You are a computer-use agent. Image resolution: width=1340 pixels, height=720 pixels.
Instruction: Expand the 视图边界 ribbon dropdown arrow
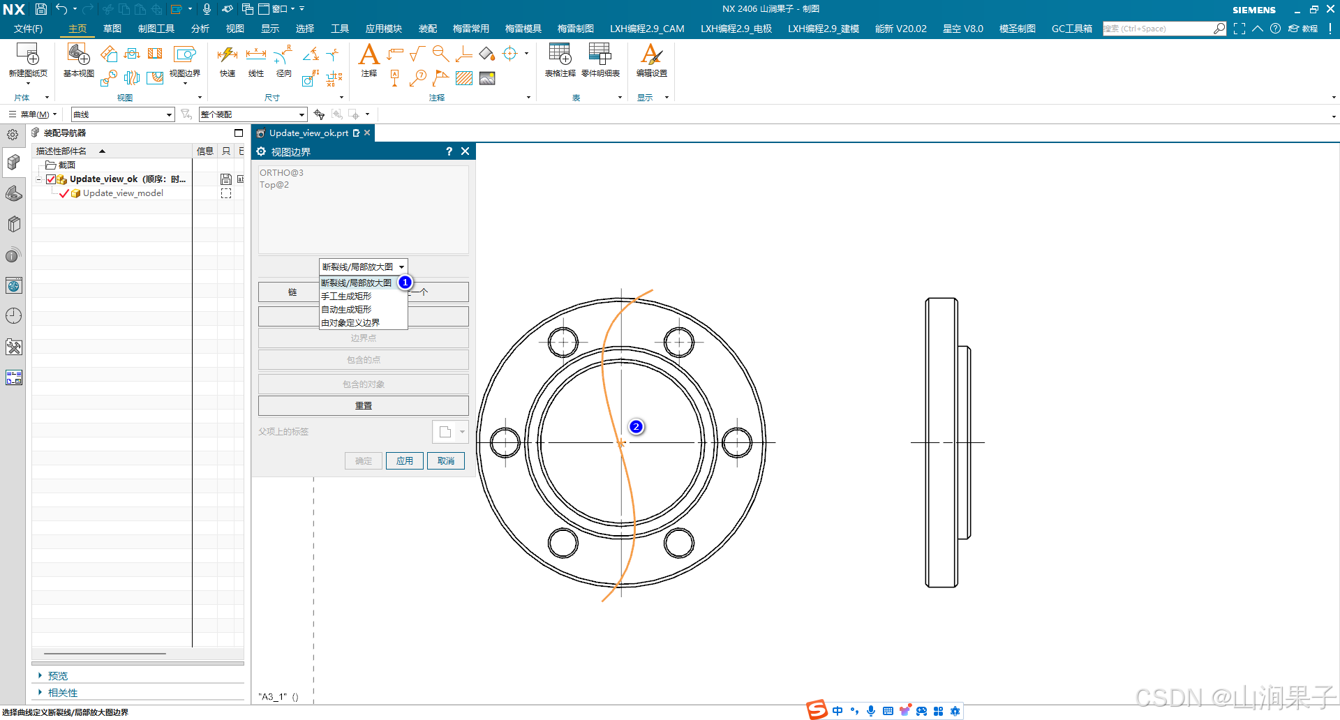[x=185, y=83]
